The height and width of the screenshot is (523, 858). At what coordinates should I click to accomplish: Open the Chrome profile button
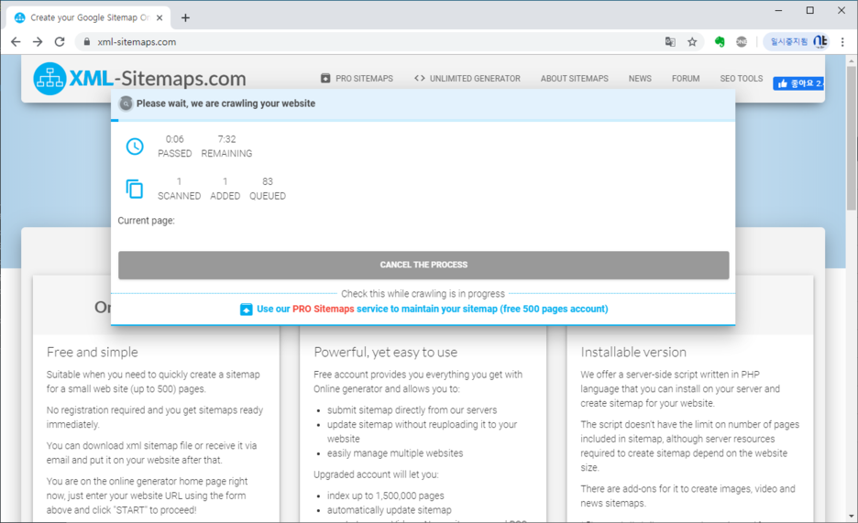(797, 41)
